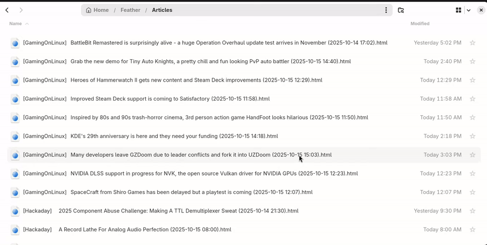
Task: Star the BattleBit Remastered article
Action: coord(472,43)
